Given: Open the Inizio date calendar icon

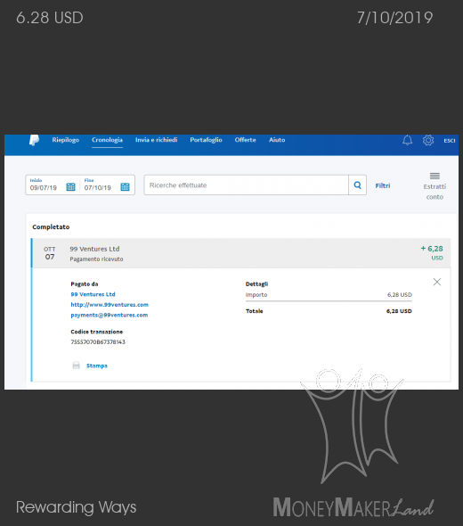Looking at the screenshot, I should 70,186.
